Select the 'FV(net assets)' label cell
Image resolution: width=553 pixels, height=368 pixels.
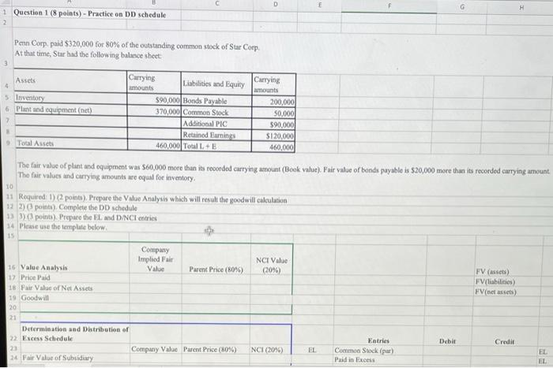pos(495,292)
